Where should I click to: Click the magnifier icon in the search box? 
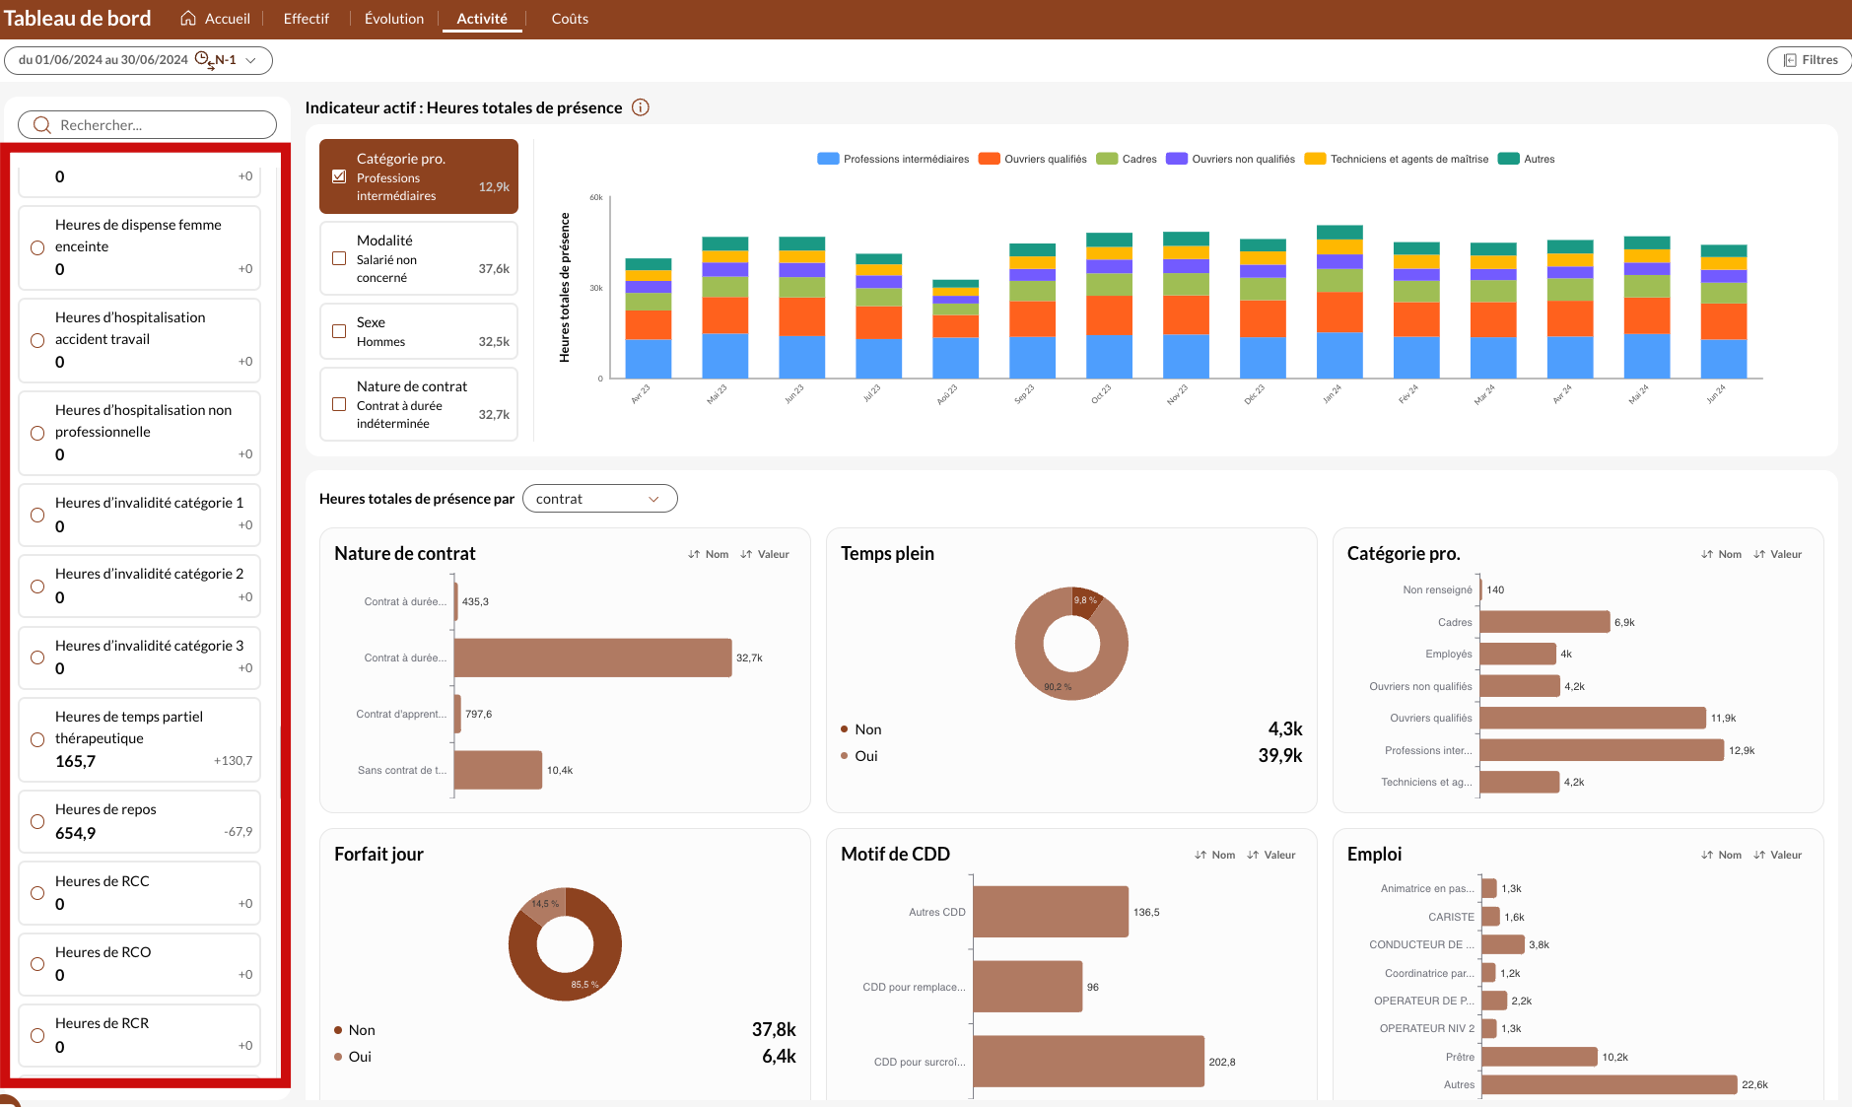[41, 125]
